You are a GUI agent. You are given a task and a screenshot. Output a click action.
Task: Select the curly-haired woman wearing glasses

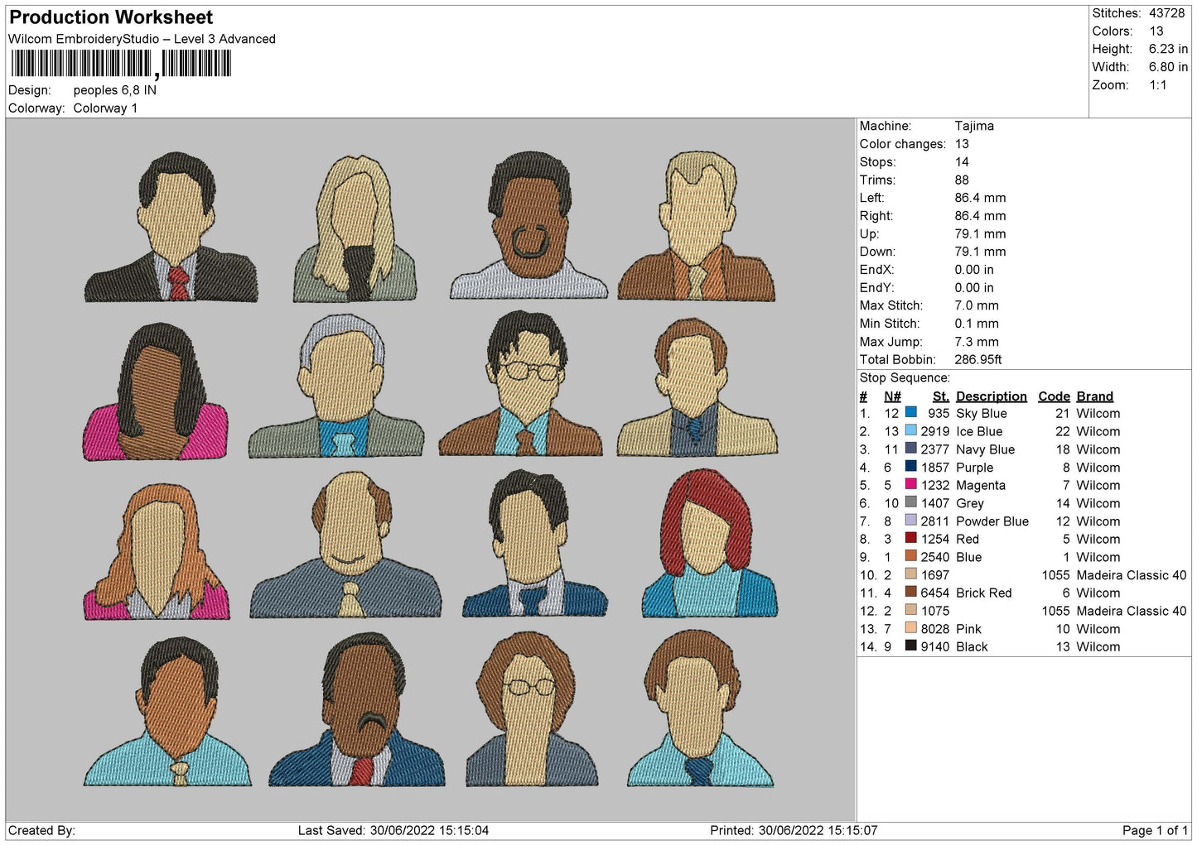point(532,710)
